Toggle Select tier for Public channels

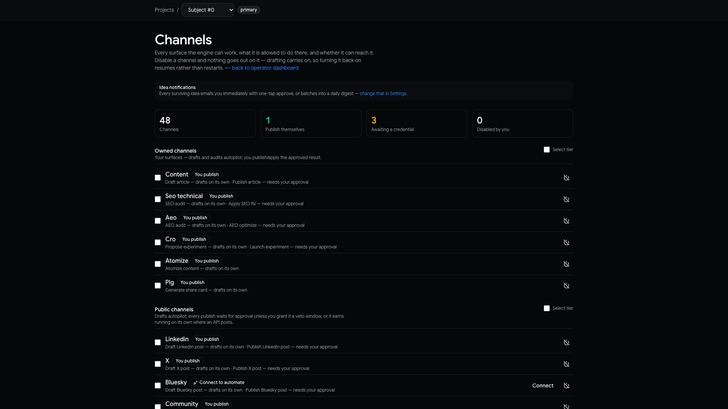click(x=547, y=308)
